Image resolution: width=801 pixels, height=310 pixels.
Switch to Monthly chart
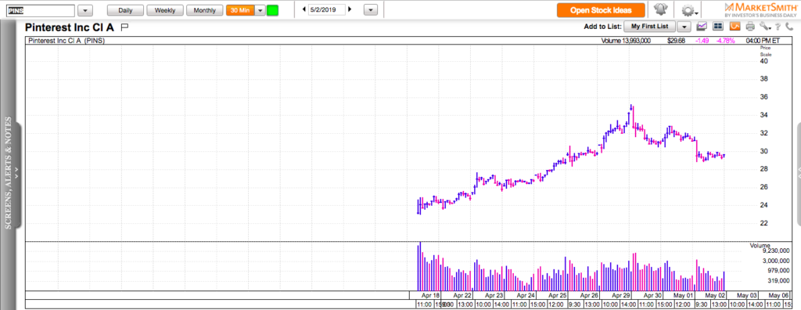204,9
